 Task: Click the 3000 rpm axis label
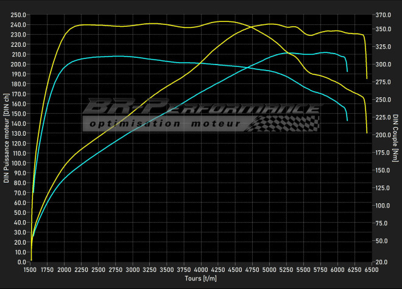pos(133,270)
